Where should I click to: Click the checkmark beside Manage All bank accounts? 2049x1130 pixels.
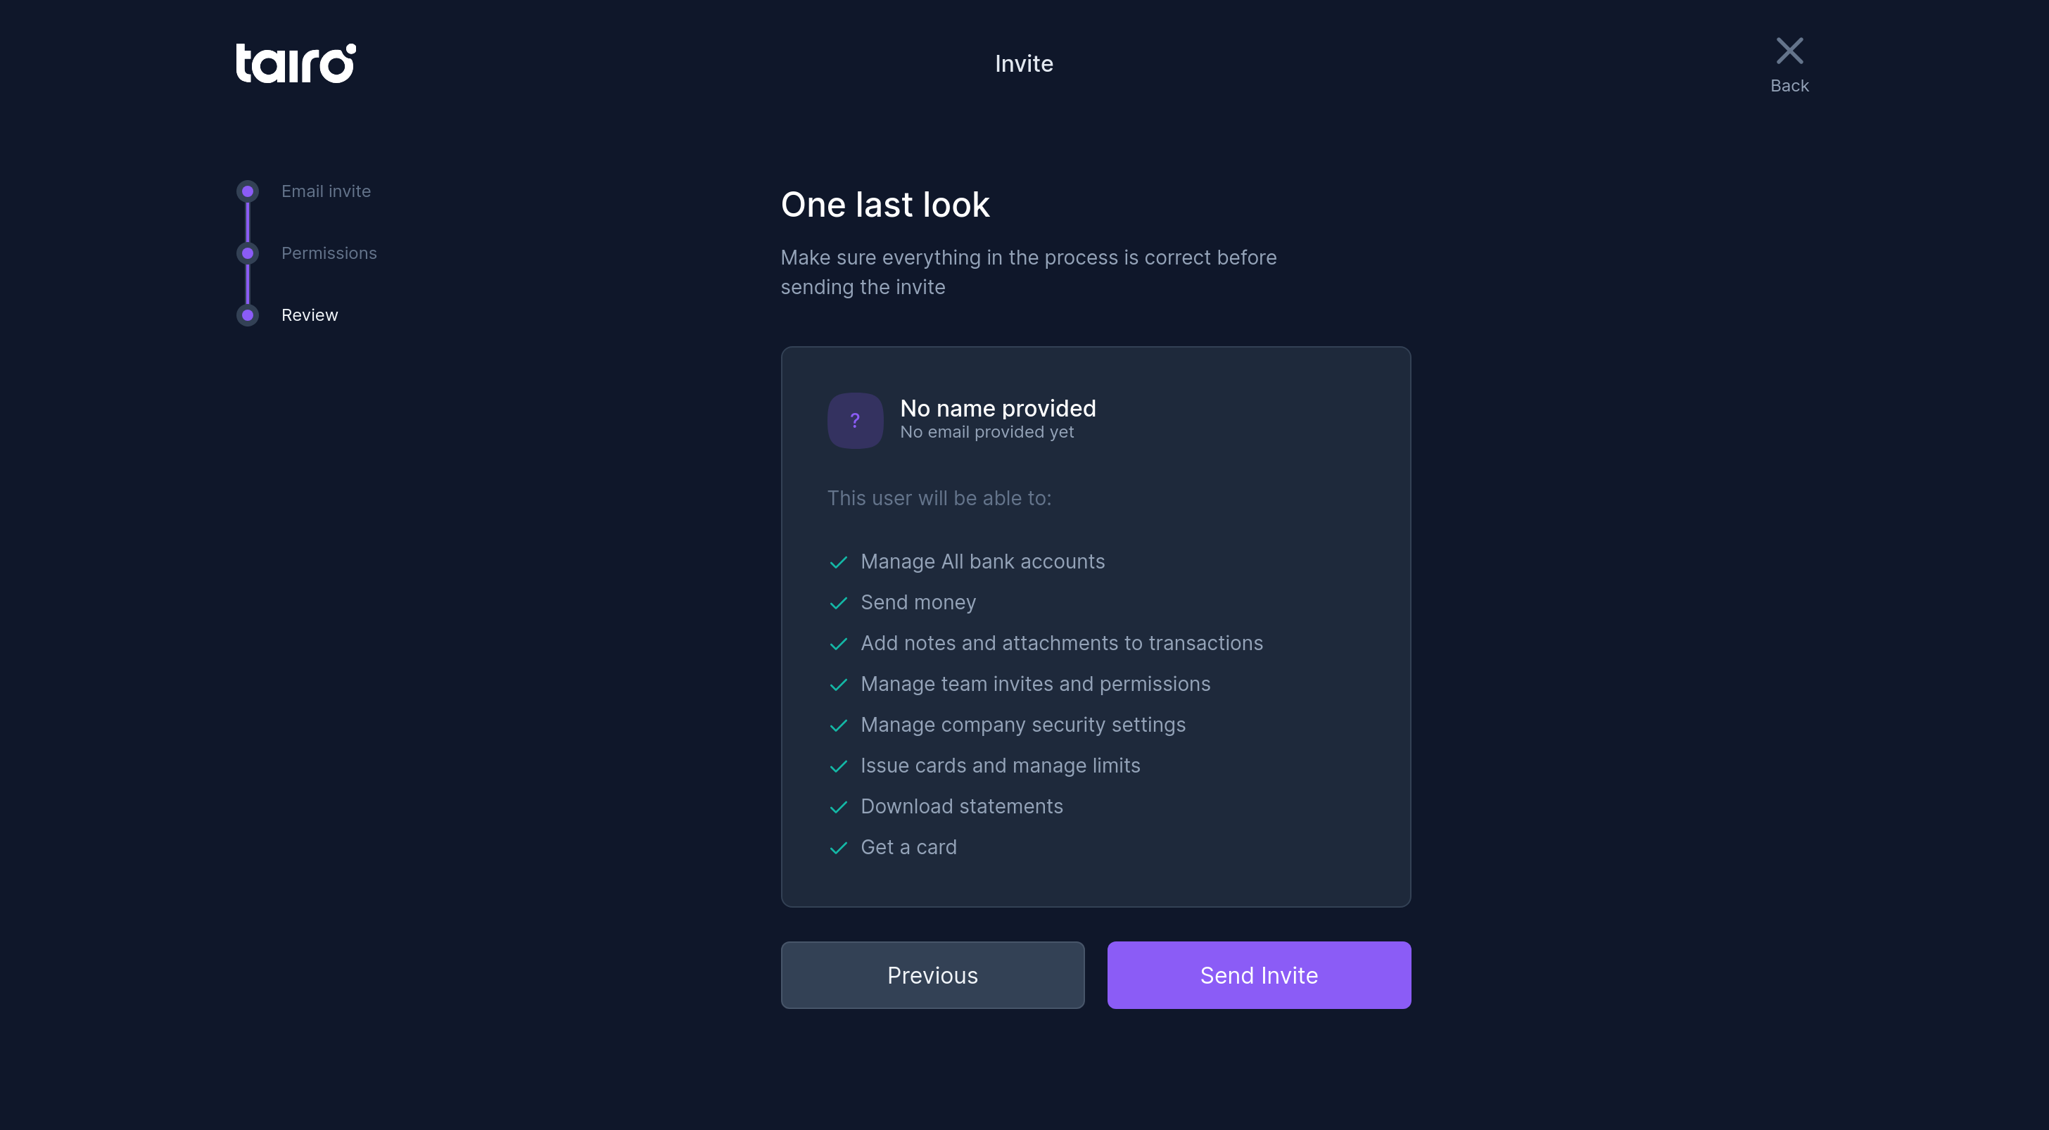[839, 562]
